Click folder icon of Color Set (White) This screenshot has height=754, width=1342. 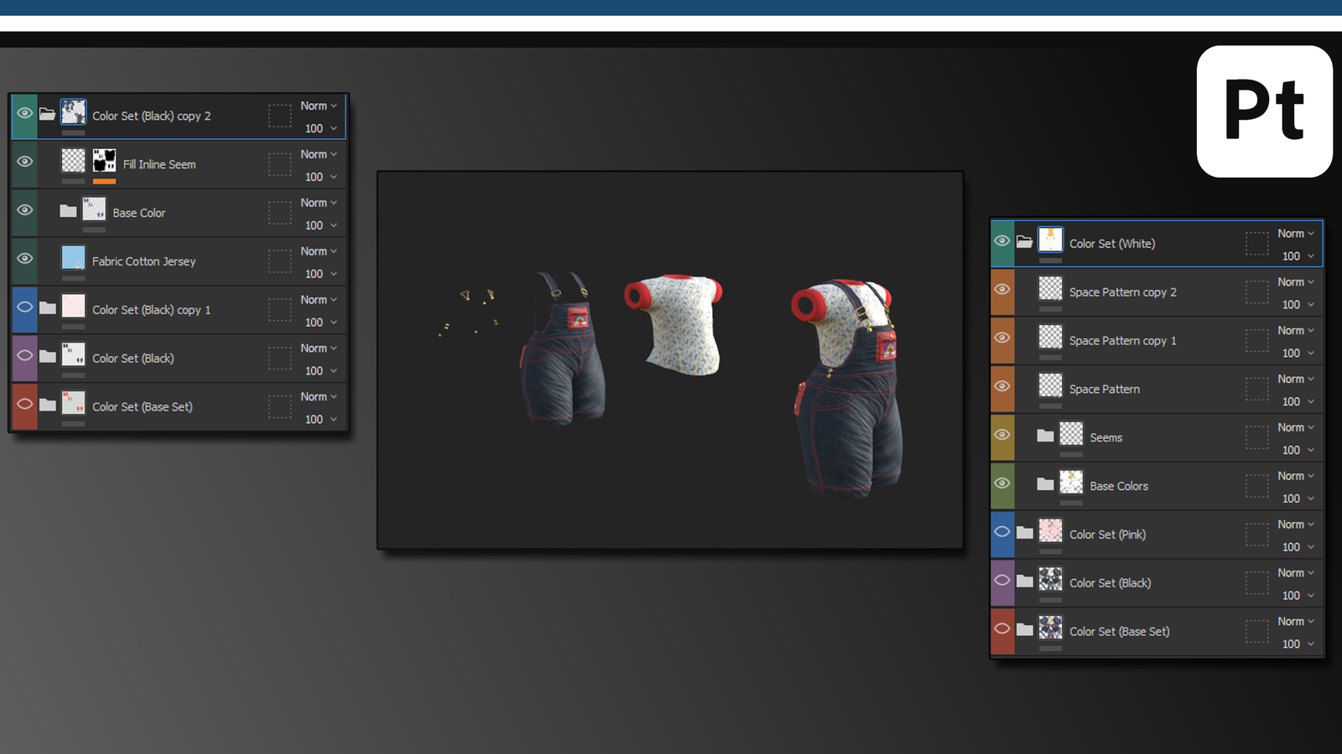(1024, 242)
